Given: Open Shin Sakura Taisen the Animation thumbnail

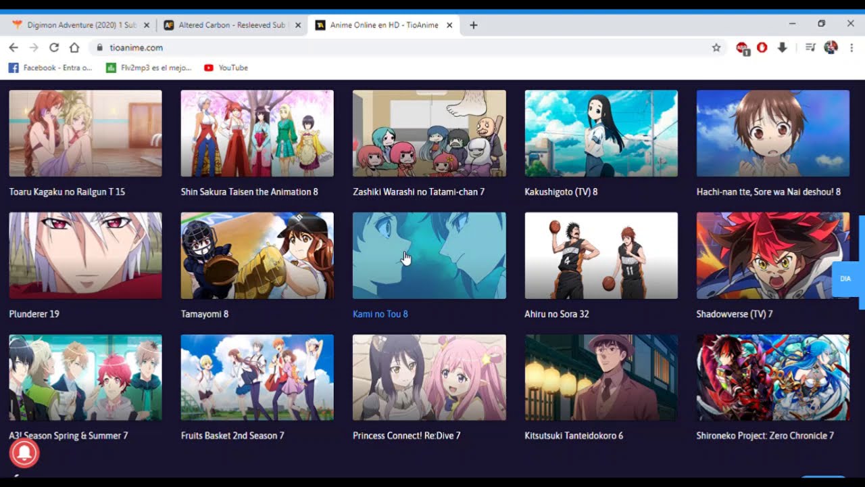Looking at the screenshot, I should pos(257,133).
